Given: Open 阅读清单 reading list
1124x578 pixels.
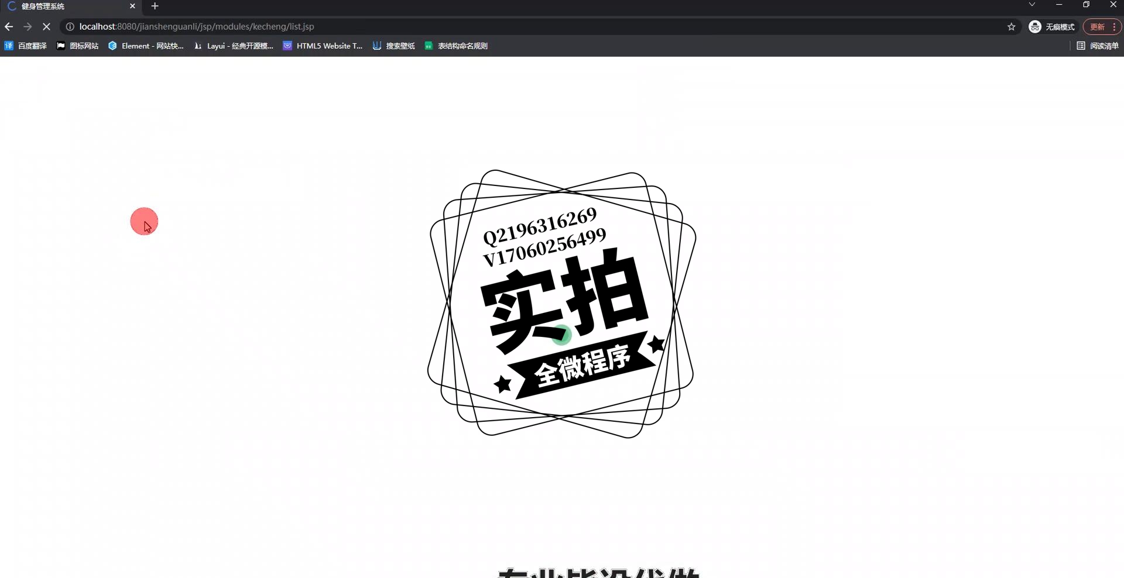Looking at the screenshot, I should click(1098, 46).
